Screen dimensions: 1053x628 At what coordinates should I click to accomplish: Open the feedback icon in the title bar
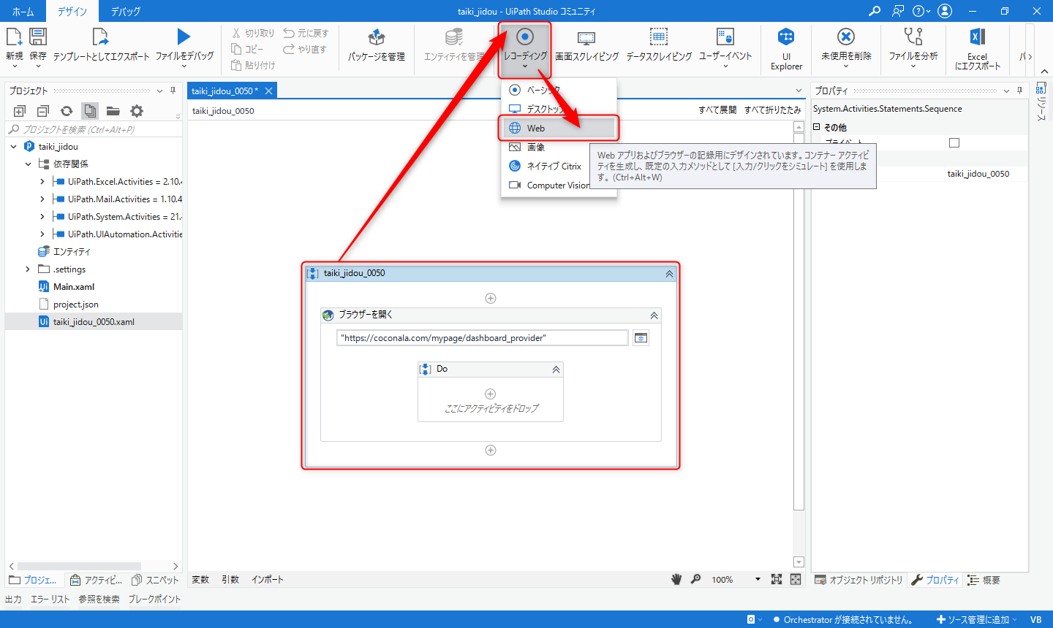(x=898, y=11)
